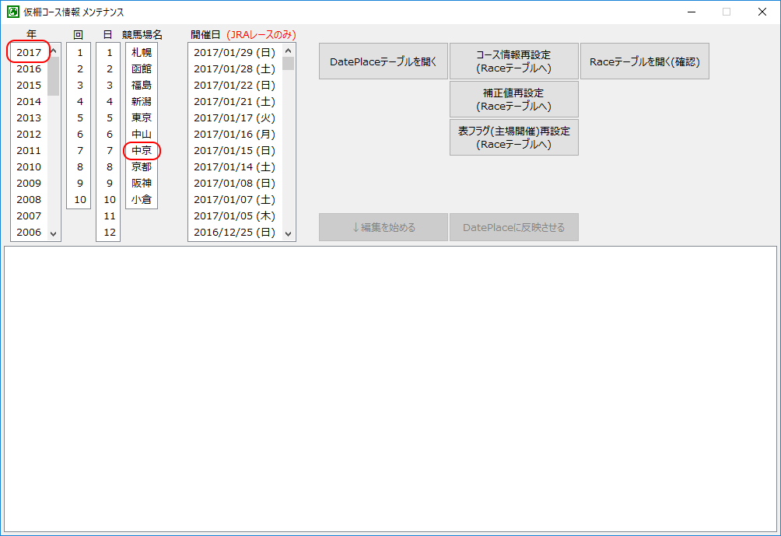Choose date 2017/01/15 (日)
Viewport: 781px width, 536px height.
click(235, 150)
